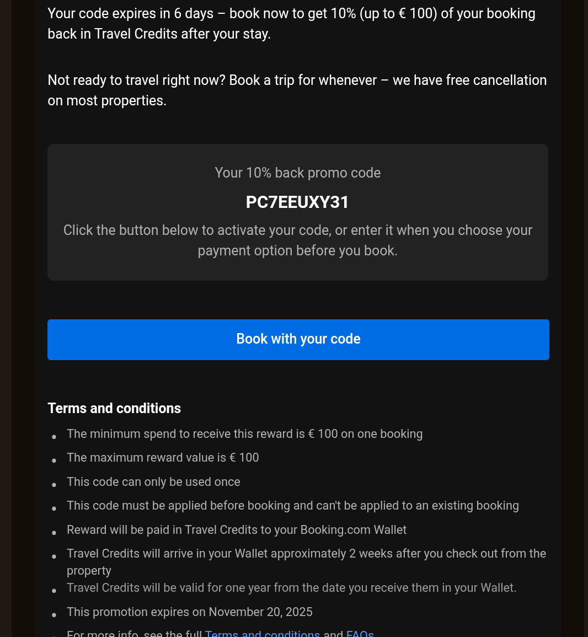Click the bullet dot before 'The maximum reward value'
This screenshot has height=637, width=588.
click(54, 461)
